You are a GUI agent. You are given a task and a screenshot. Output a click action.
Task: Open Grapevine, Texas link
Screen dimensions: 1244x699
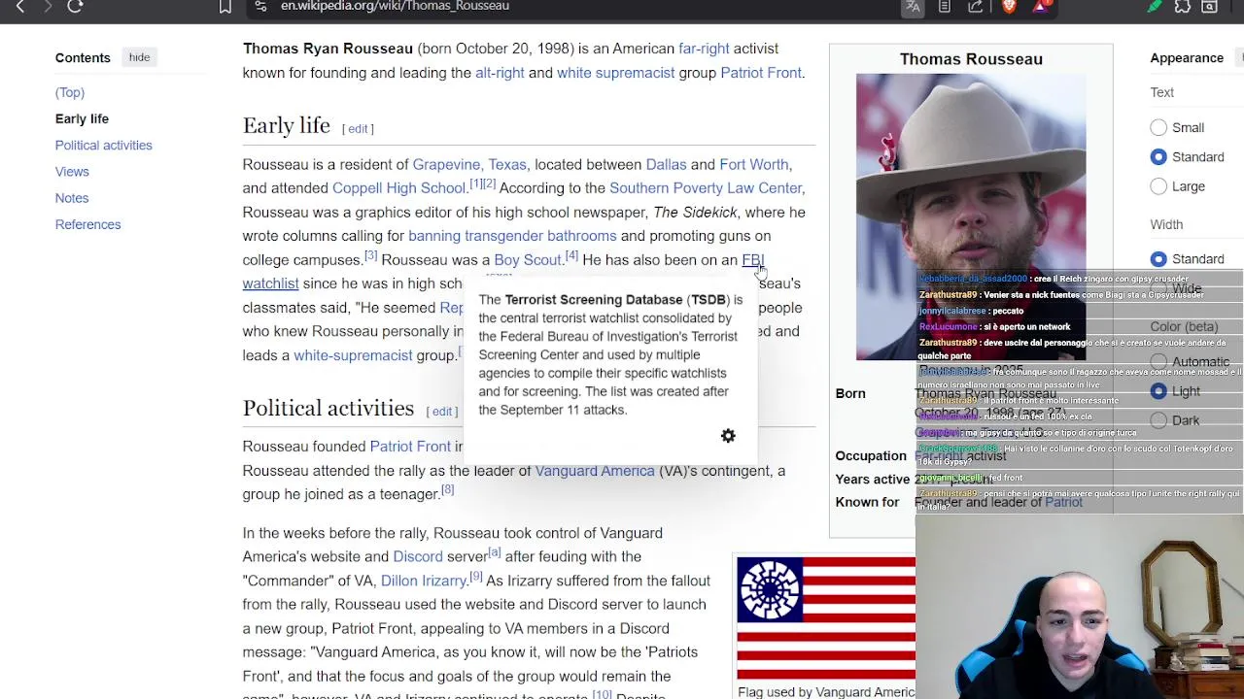point(469,164)
